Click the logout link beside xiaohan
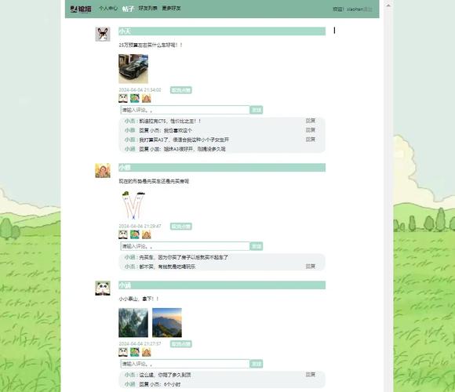The height and width of the screenshot is (392, 455). [x=368, y=9]
